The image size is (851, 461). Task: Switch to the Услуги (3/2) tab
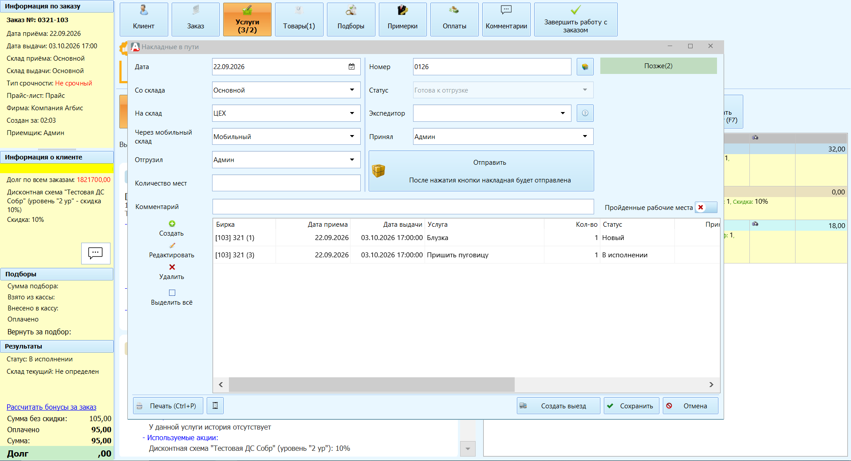tap(247, 19)
